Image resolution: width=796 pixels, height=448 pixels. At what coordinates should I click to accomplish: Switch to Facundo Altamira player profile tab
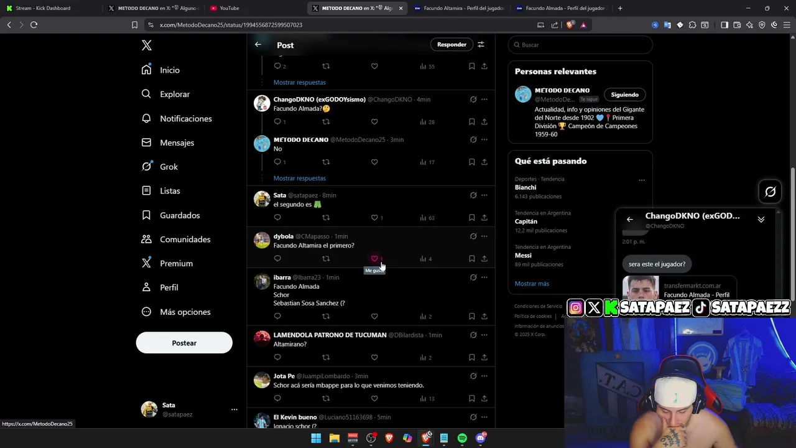459,8
